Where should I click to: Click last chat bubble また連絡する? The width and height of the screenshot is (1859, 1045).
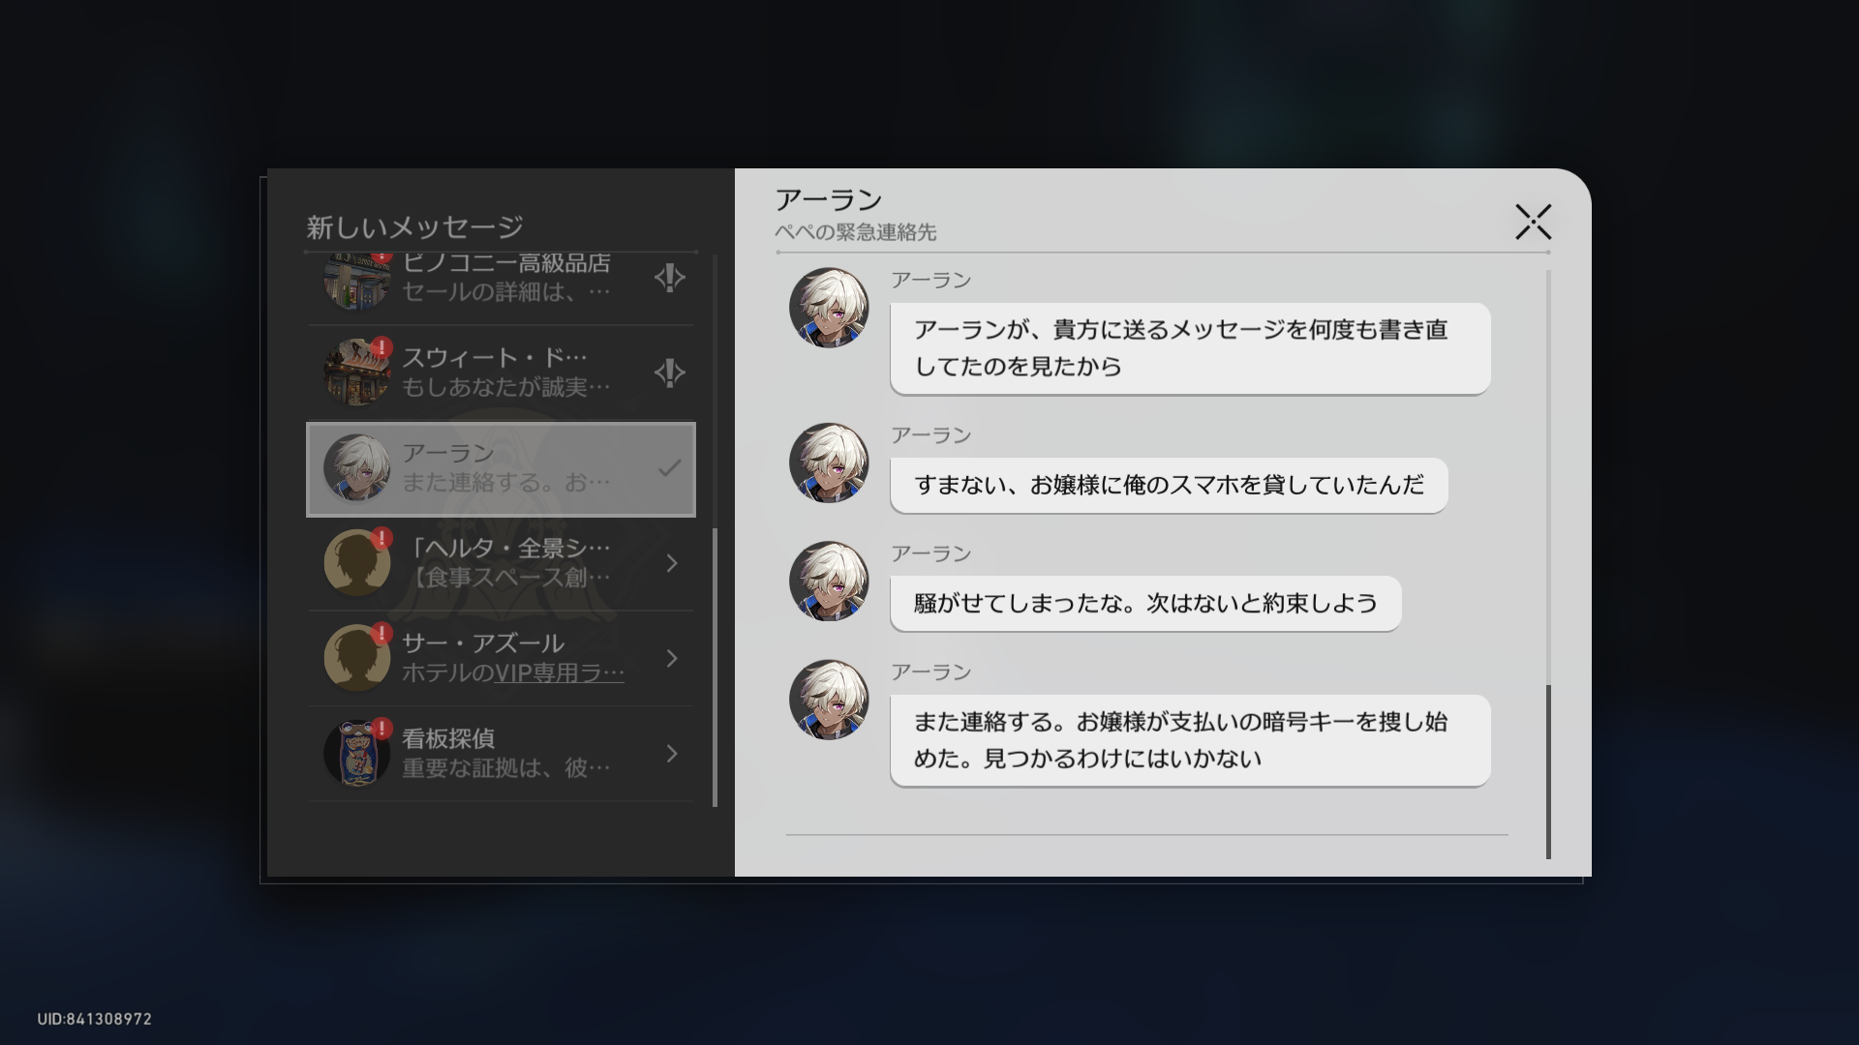tap(1189, 740)
